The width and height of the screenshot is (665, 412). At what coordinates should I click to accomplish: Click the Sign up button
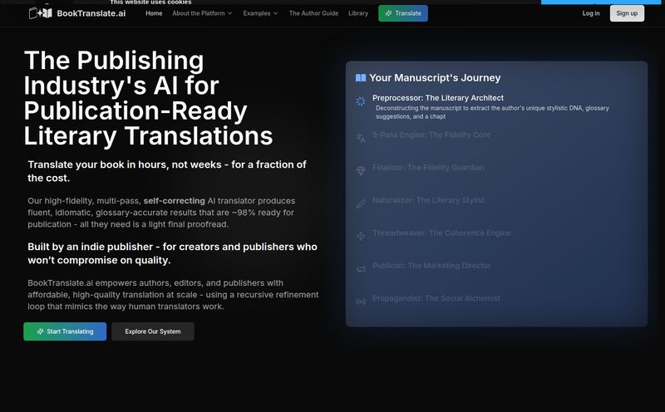click(x=627, y=13)
